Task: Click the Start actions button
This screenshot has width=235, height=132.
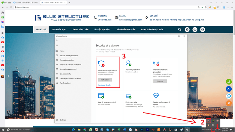Action: pos(105,80)
